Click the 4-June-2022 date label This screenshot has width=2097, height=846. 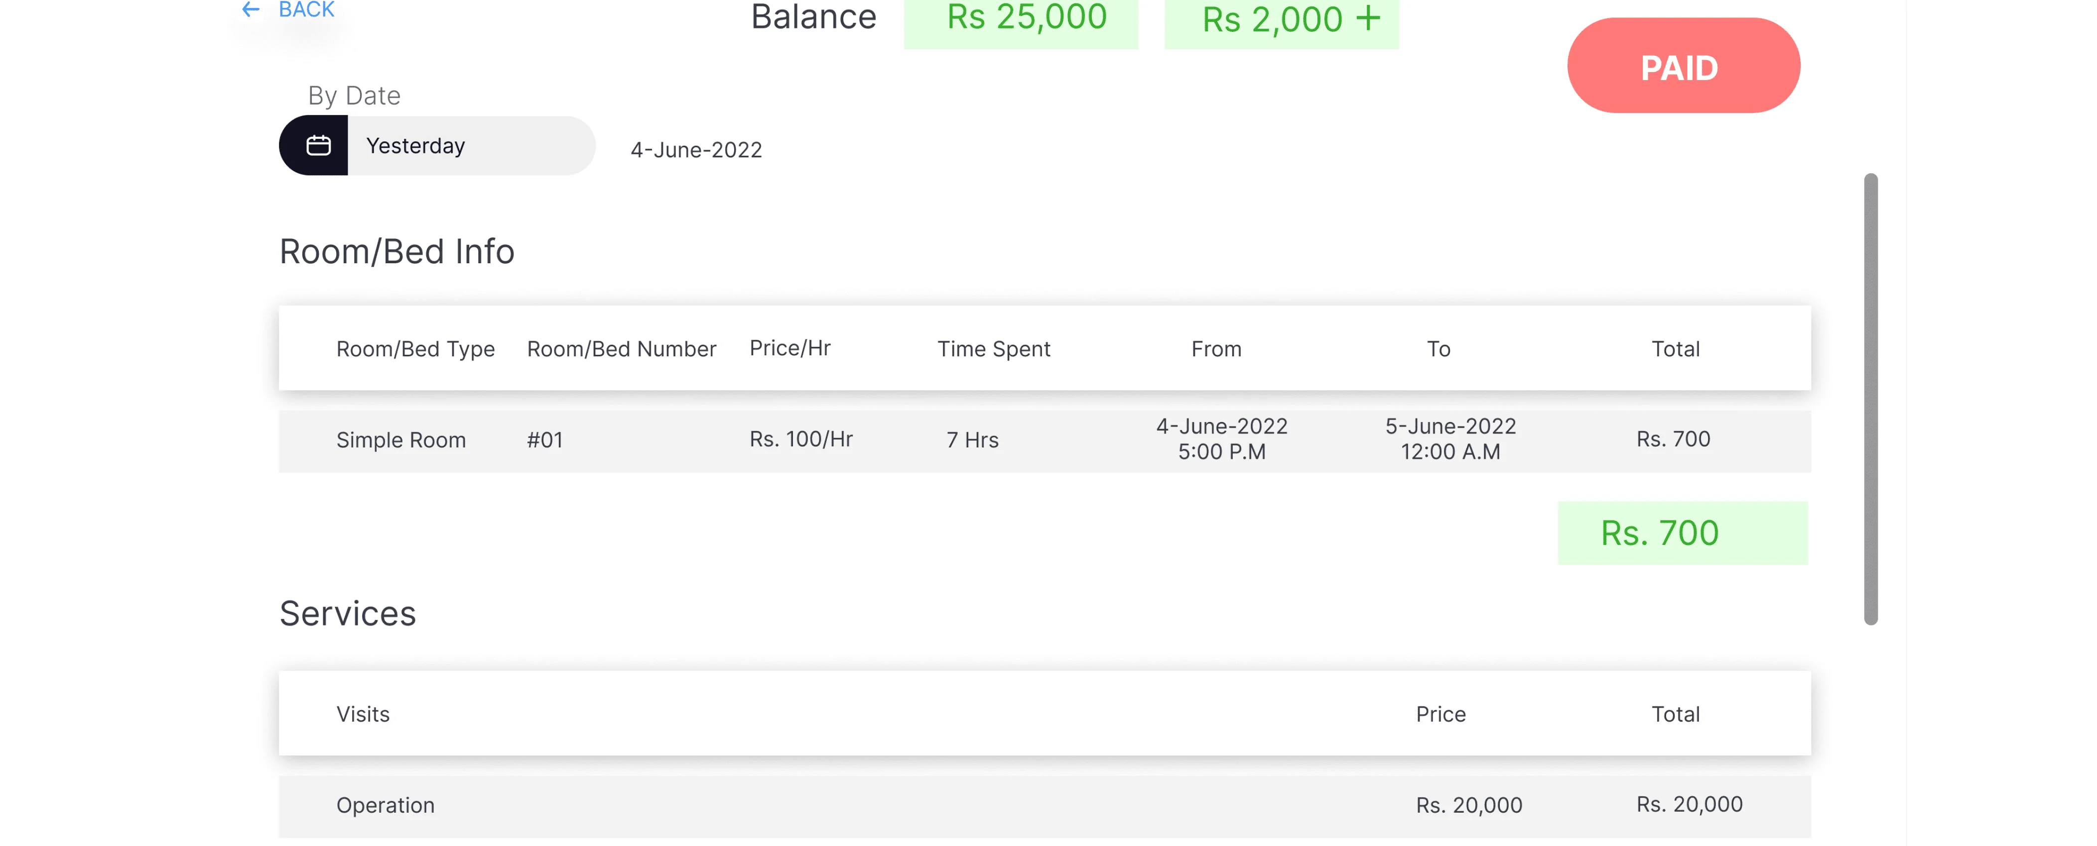696,150
